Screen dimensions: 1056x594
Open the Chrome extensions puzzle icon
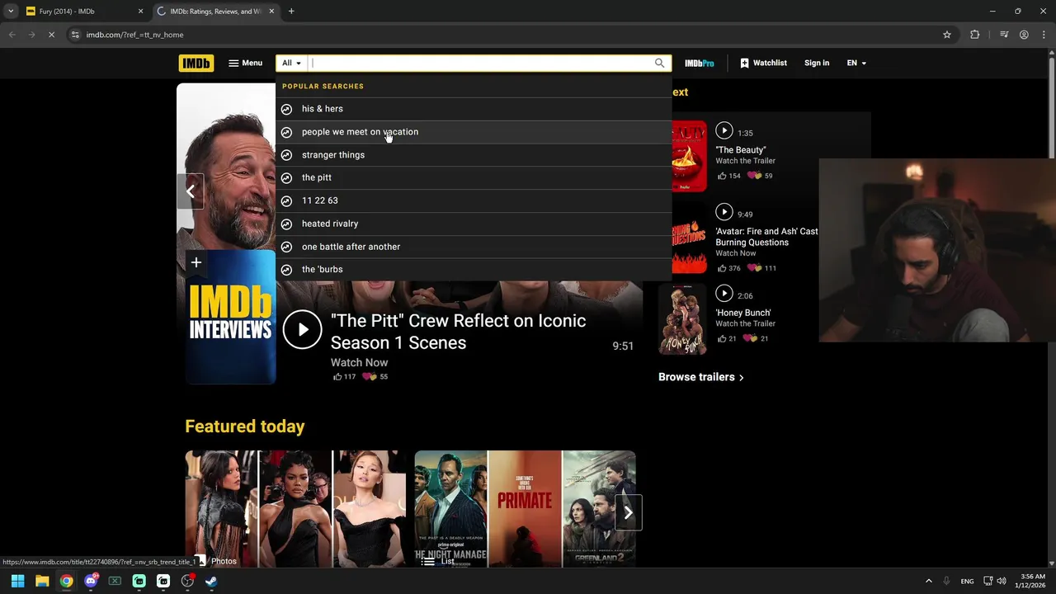pos(975,35)
